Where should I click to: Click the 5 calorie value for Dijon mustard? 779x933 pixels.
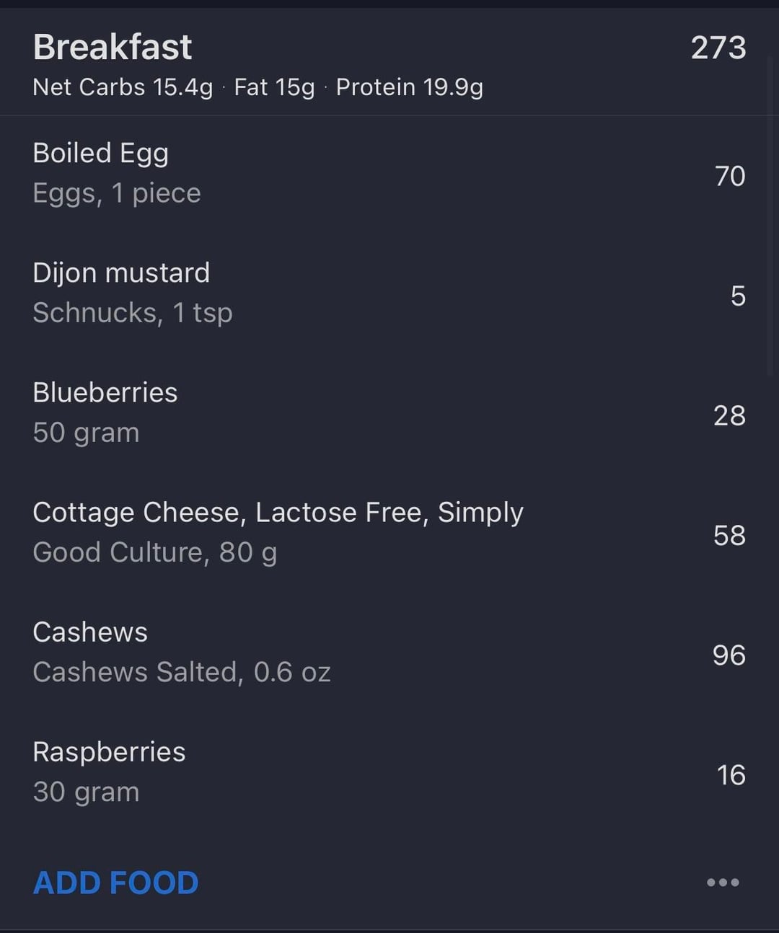(737, 296)
